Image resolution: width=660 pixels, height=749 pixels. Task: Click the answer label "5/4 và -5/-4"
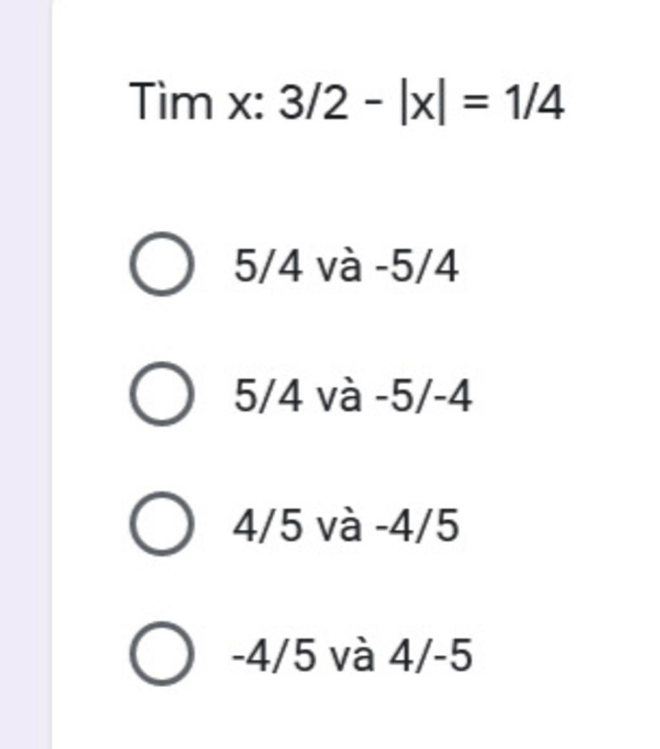coord(353,395)
